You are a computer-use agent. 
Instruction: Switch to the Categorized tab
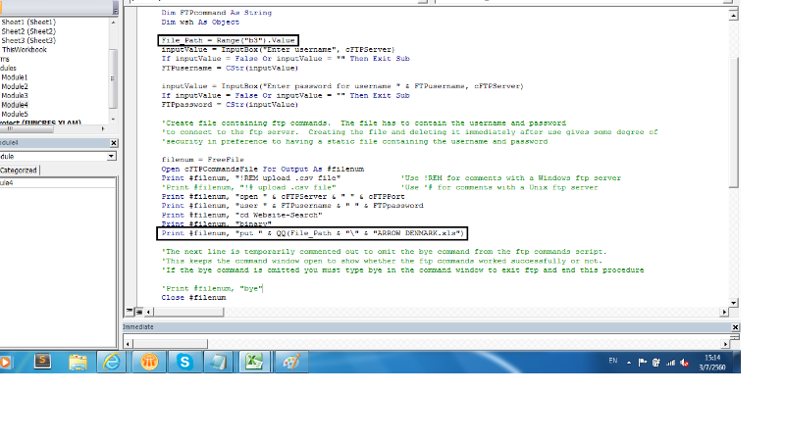[18, 169]
